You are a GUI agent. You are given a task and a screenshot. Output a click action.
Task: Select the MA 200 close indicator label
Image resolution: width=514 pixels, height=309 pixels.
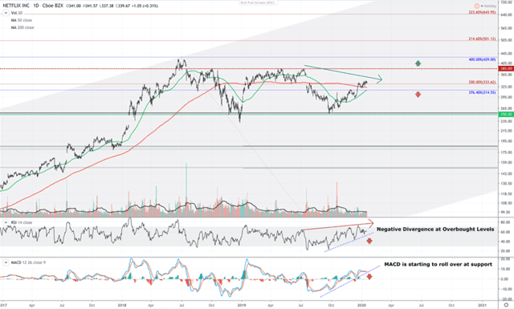click(22, 27)
